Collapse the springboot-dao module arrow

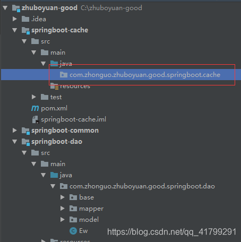pyautogui.click(x=15, y=142)
